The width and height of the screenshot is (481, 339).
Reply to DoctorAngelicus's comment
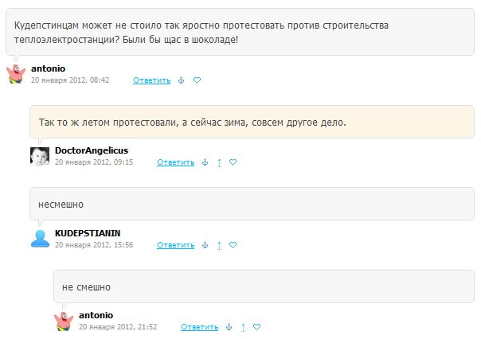coord(175,162)
